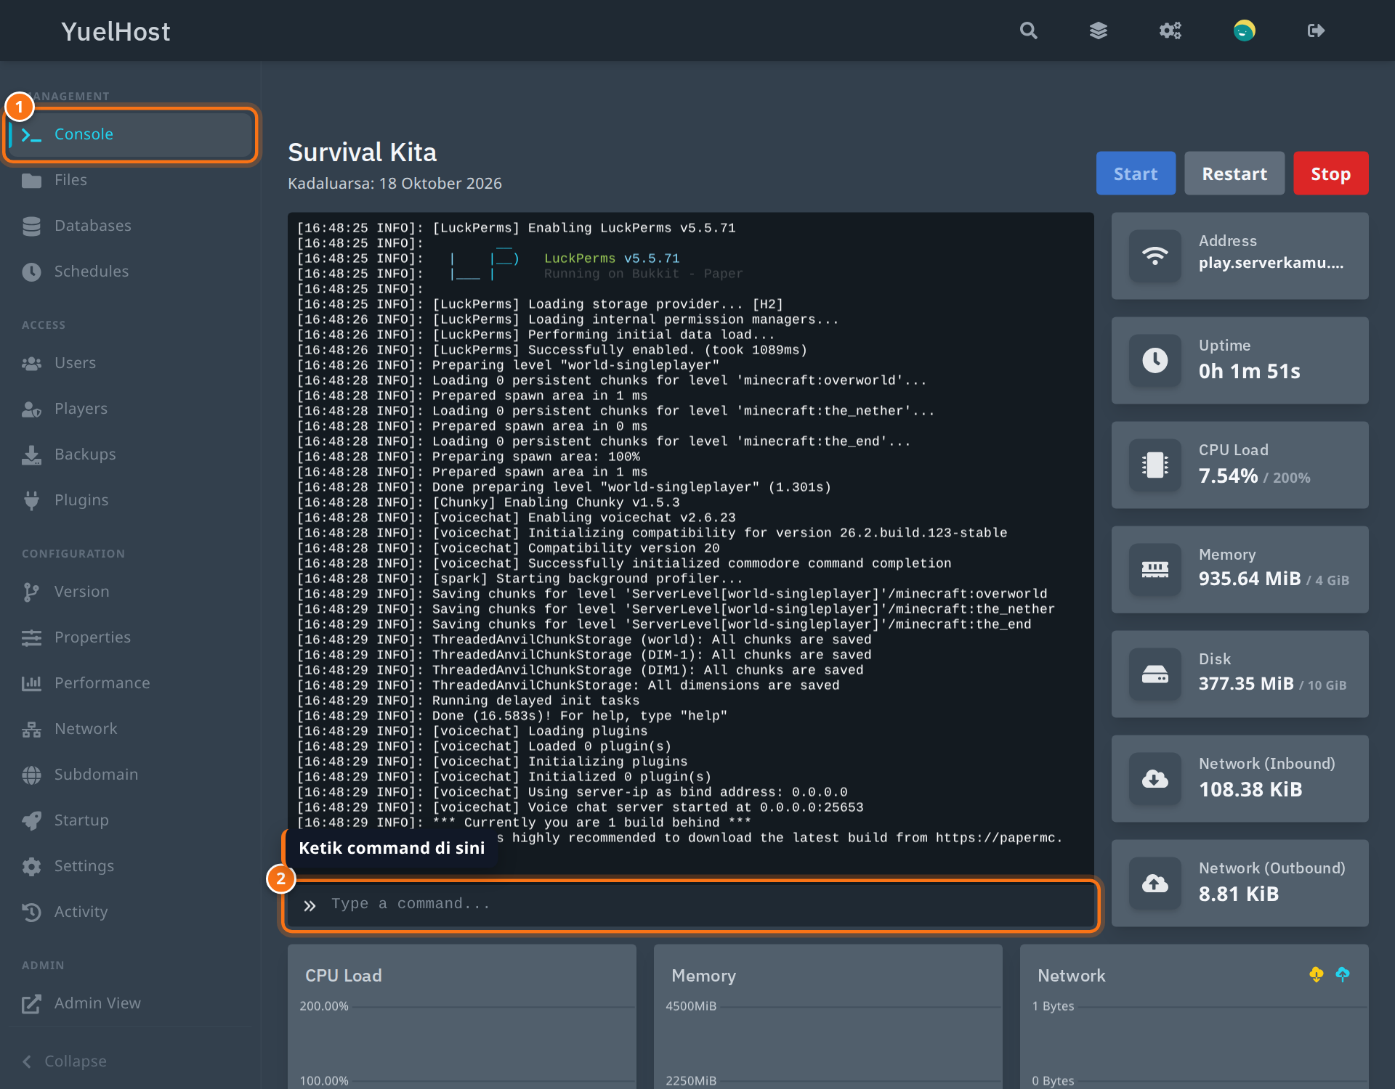
Task: Click the YuelHost logo text
Action: point(116,31)
